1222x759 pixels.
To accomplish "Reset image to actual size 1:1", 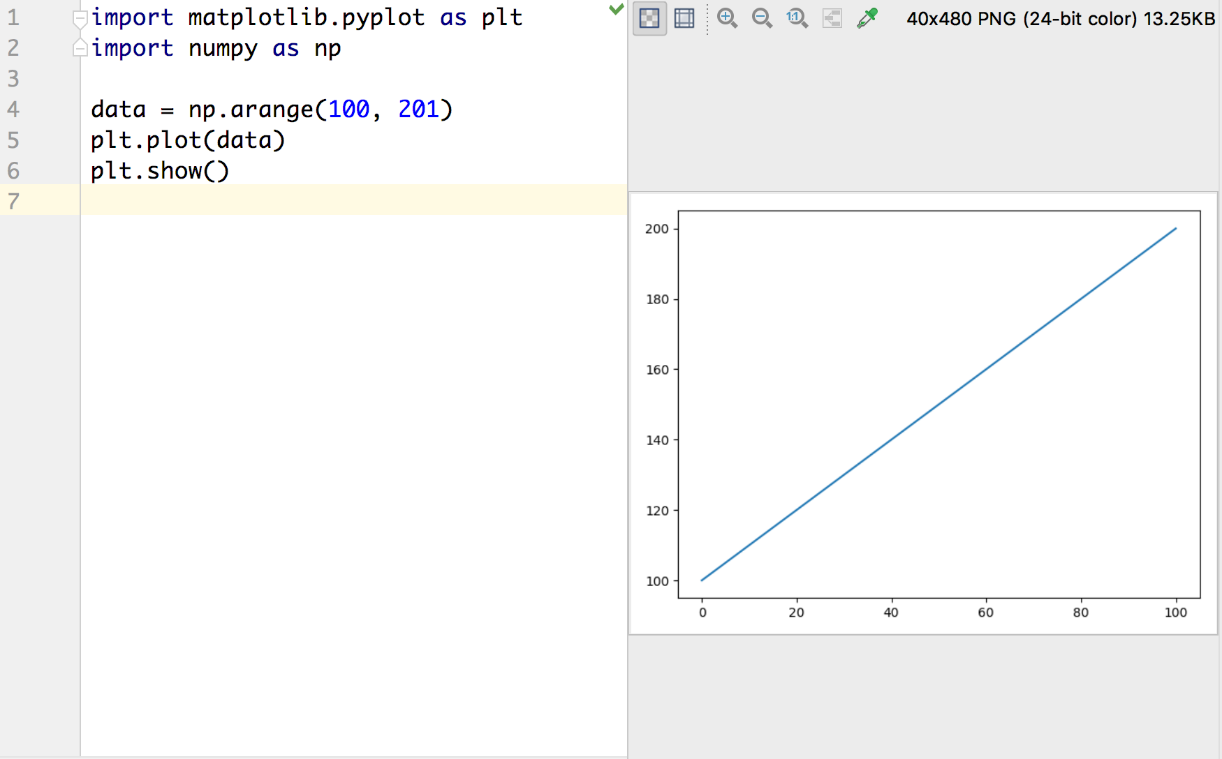I will (x=797, y=19).
